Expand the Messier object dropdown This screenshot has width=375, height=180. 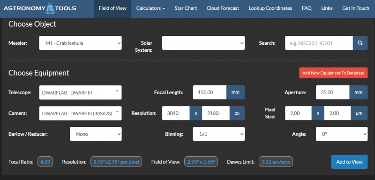(80, 43)
